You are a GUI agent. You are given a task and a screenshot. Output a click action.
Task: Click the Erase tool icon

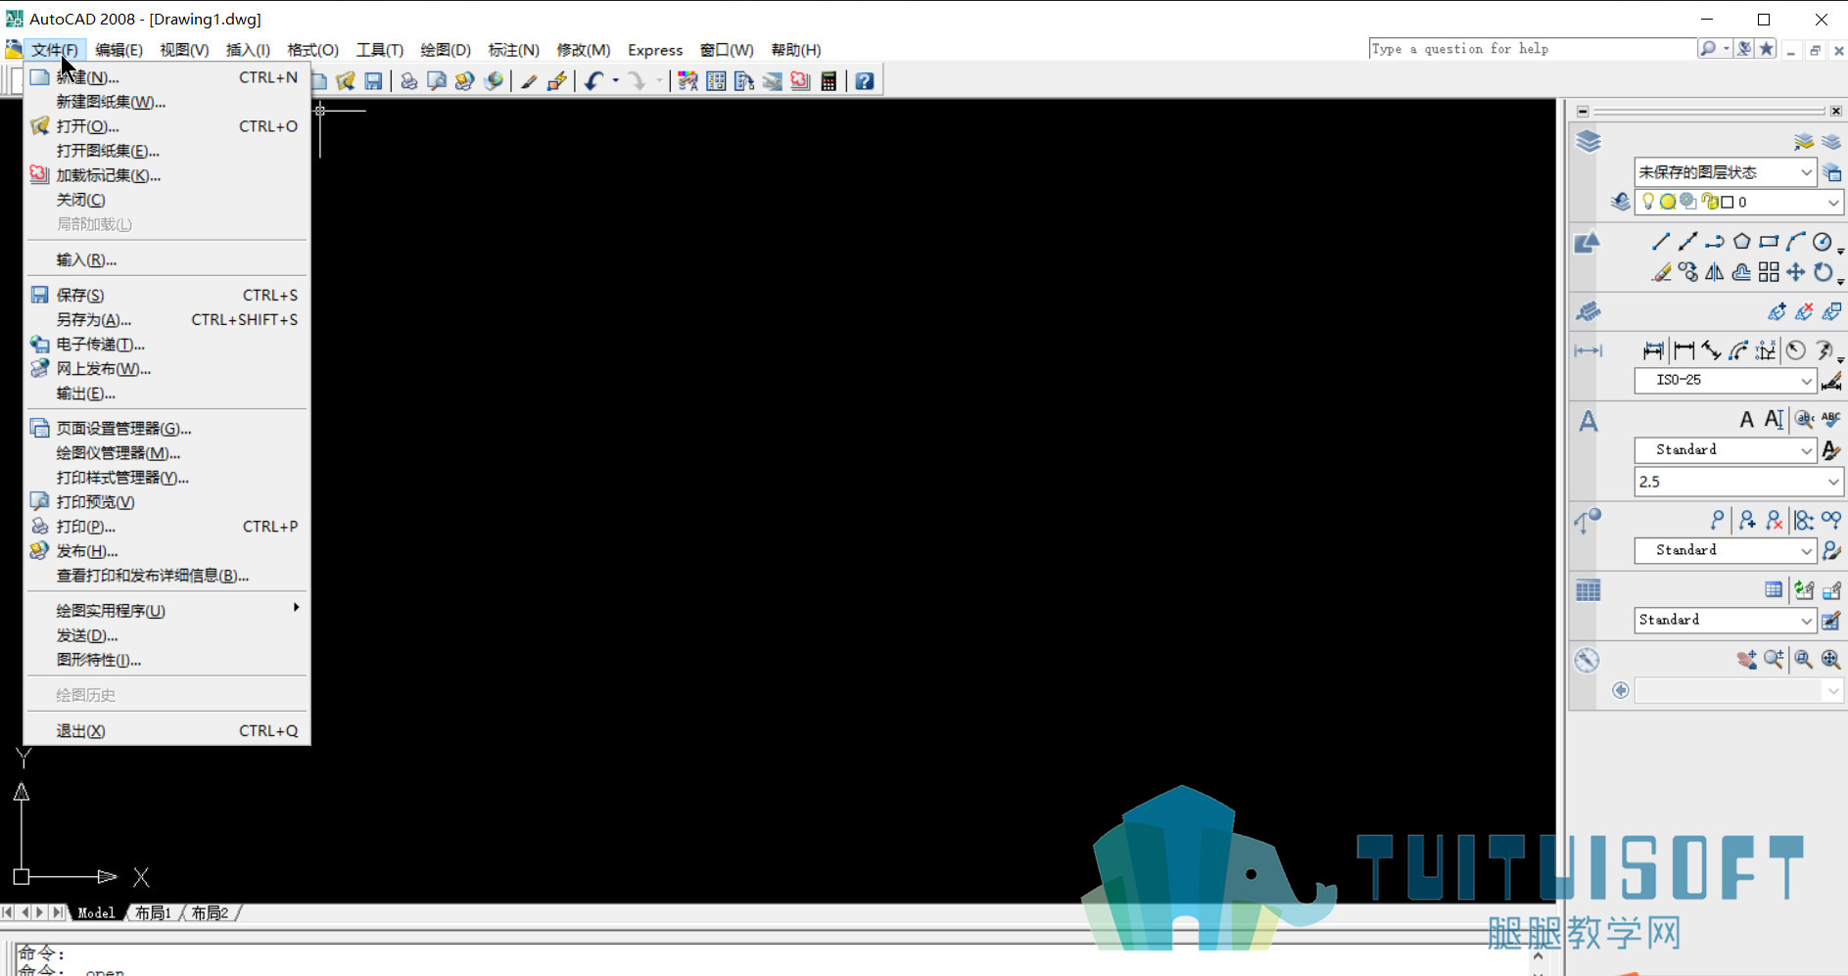(x=1660, y=272)
